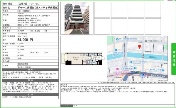Click the 更新料 label cell

point(10,55)
